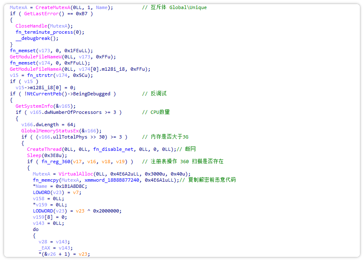This screenshot has width=364, height=261.
Task: Click the v165 processor info variable
Action: [65, 106]
